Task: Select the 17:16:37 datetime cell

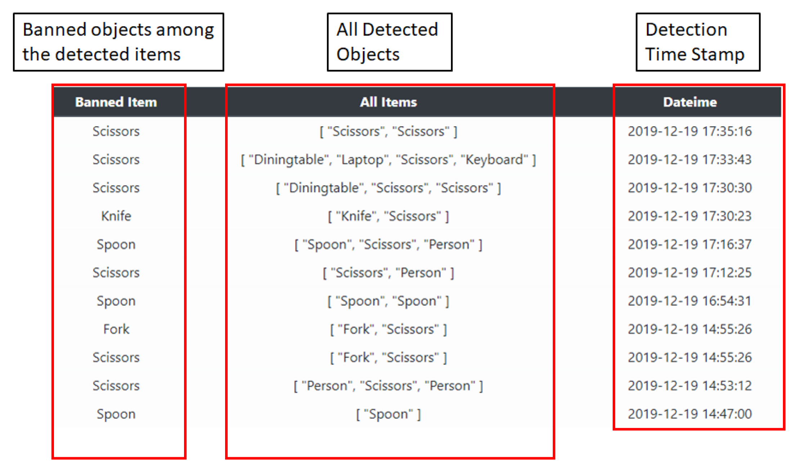Action: [x=690, y=245]
